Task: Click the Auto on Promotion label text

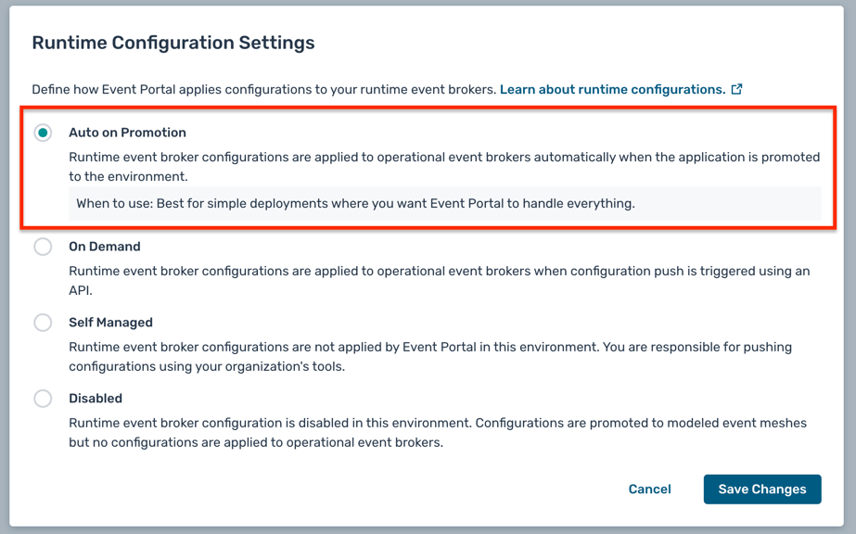Action: (128, 132)
